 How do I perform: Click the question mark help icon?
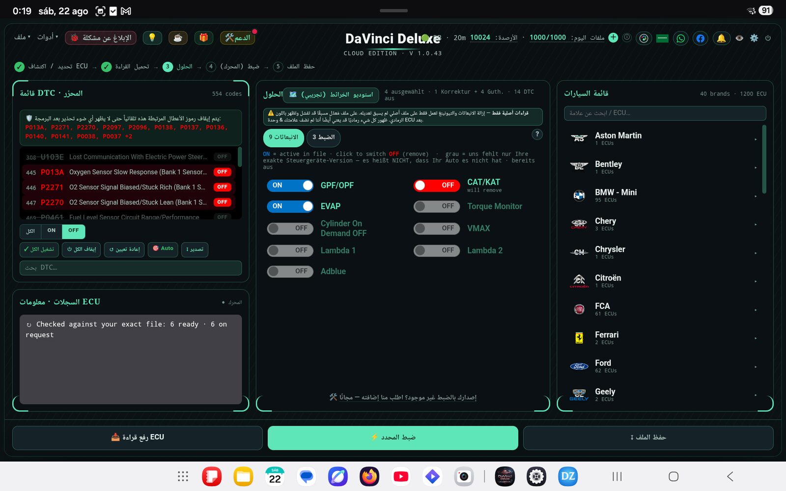pos(537,134)
